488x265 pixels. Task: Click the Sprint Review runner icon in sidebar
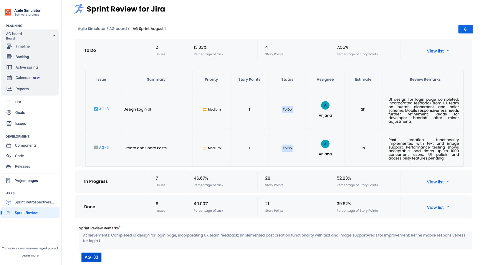pyautogui.click(x=9, y=213)
